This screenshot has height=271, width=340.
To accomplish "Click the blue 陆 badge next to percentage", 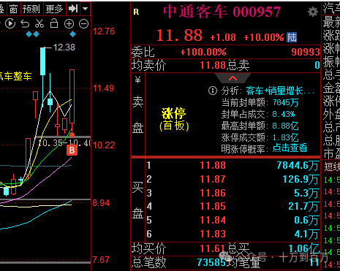I will pos(292,37).
